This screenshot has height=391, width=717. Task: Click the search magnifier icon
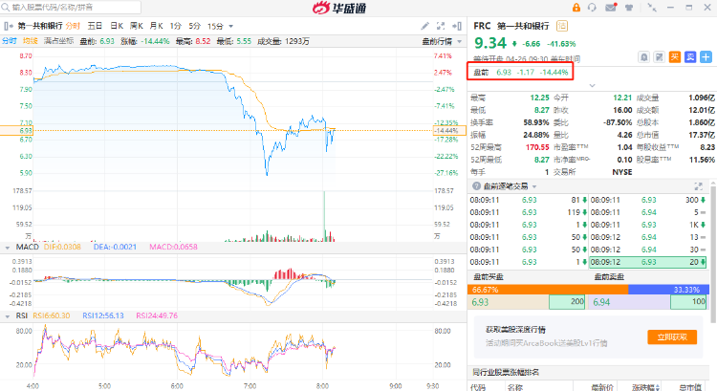point(6,8)
